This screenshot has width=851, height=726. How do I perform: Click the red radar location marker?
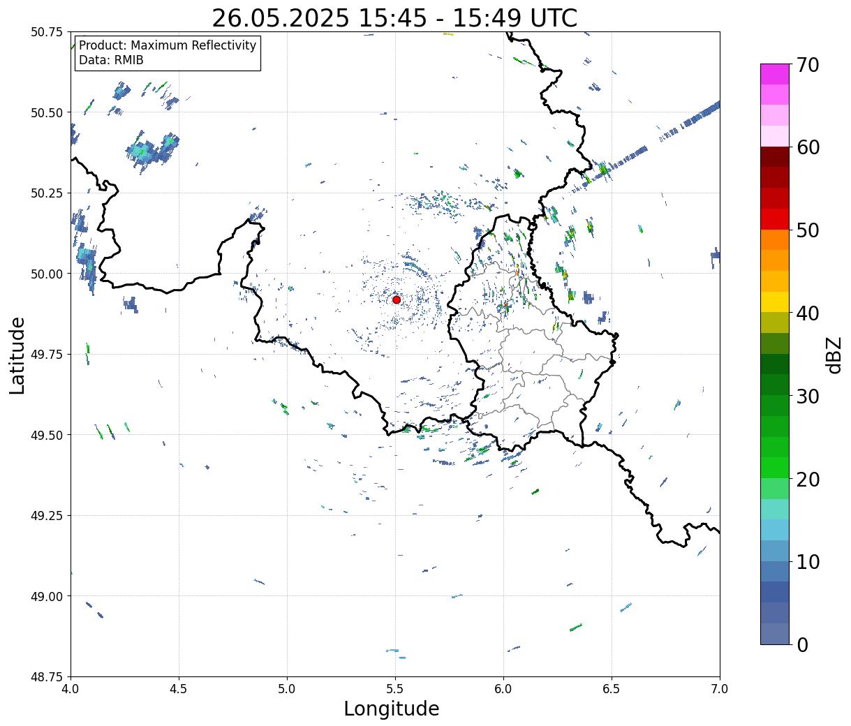(397, 299)
